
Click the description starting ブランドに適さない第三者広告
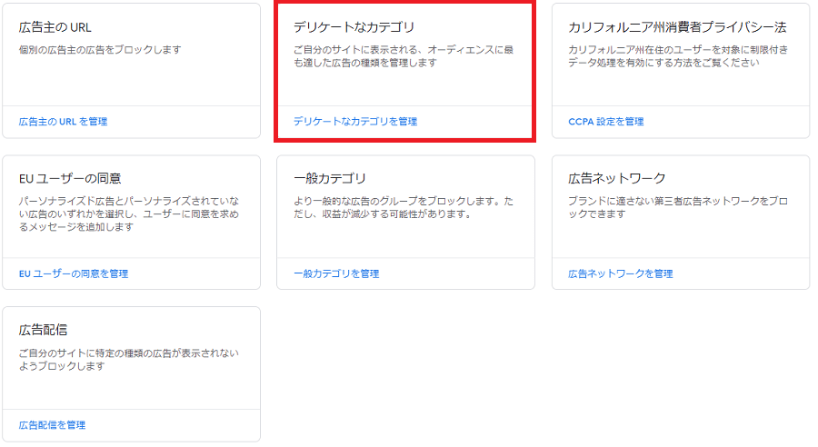pos(678,207)
